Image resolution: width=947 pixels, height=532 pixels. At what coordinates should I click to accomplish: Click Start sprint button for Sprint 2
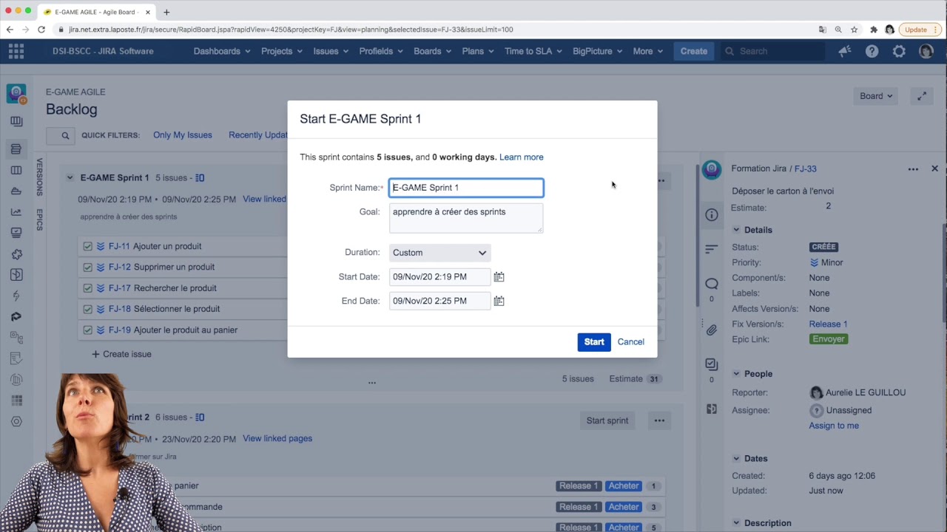click(607, 420)
